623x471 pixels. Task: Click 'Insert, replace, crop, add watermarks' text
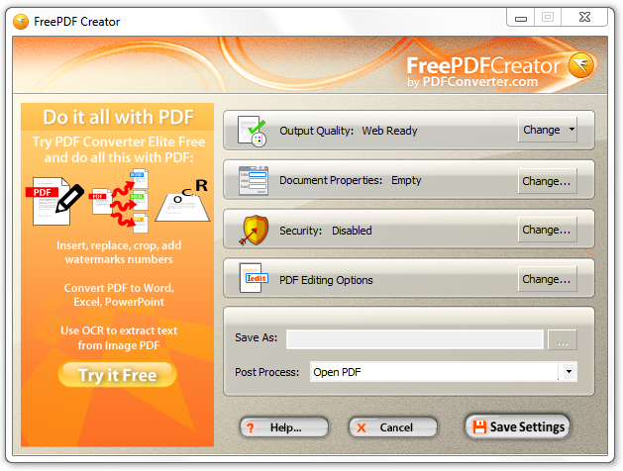pyautogui.click(x=119, y=252)
